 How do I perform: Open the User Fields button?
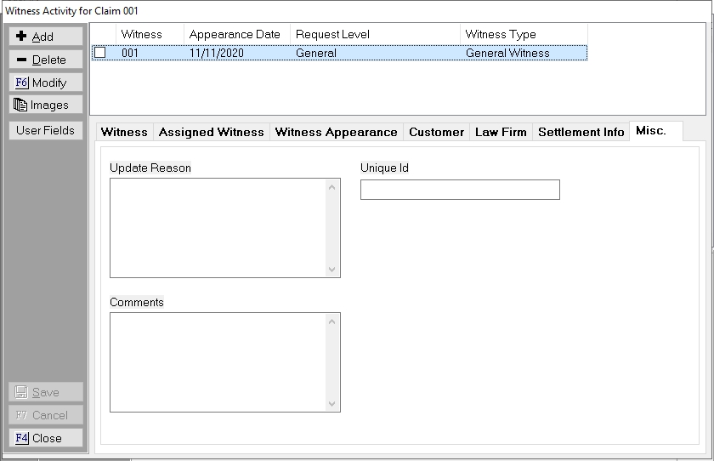(46, 130)
